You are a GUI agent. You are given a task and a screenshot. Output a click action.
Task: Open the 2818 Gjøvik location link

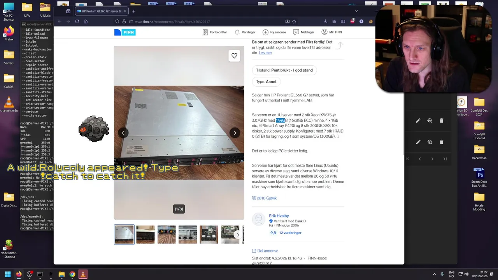pyautogui.click(x=264, y=198)
